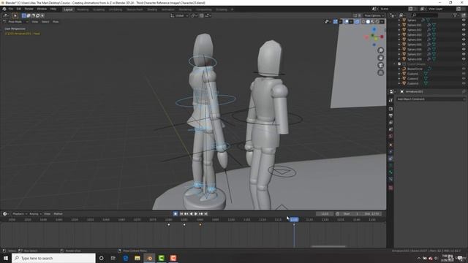468x263 pixels.
Task: Open the shading options dropdown arrow
Action: click(382, 22)
